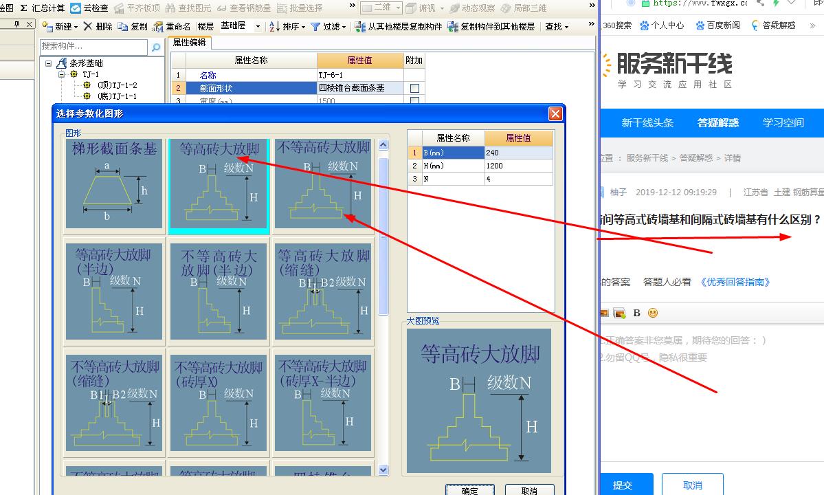Select the 不等高砖大放脚(缩缝) thumbnail
Screen dimensions: 824x495
114,404
